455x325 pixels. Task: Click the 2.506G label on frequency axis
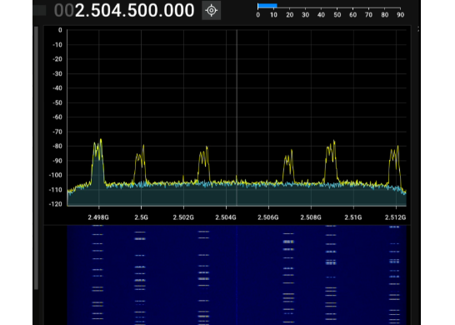268,217
